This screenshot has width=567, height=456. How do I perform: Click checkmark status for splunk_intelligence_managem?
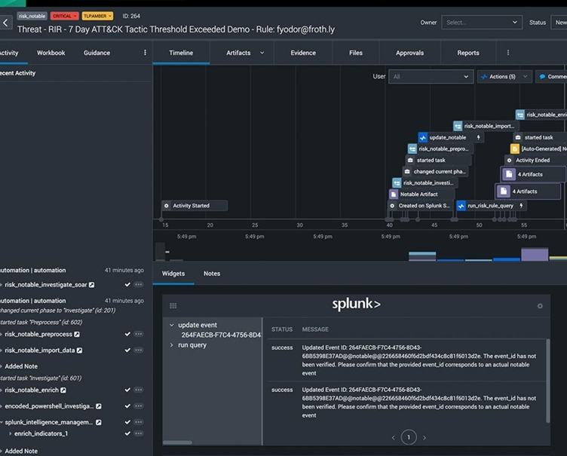(127, 422)
